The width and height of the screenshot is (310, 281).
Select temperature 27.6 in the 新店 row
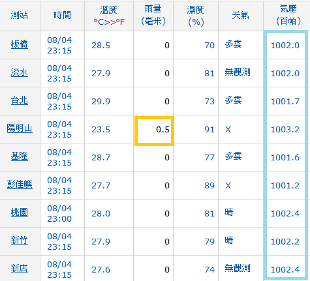coord(101,270)
